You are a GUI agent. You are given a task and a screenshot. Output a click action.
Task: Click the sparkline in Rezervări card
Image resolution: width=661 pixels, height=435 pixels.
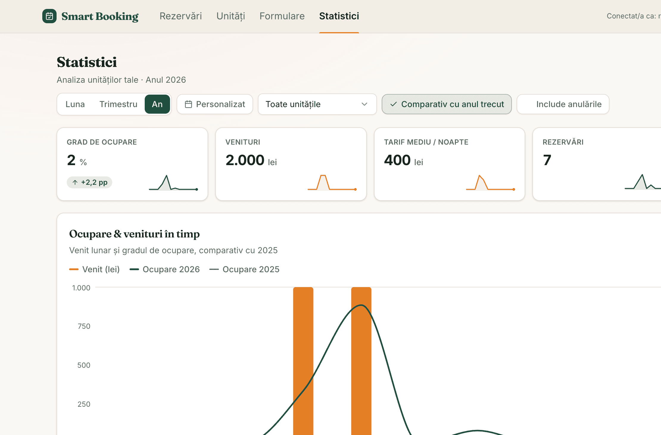click(643, 182)
